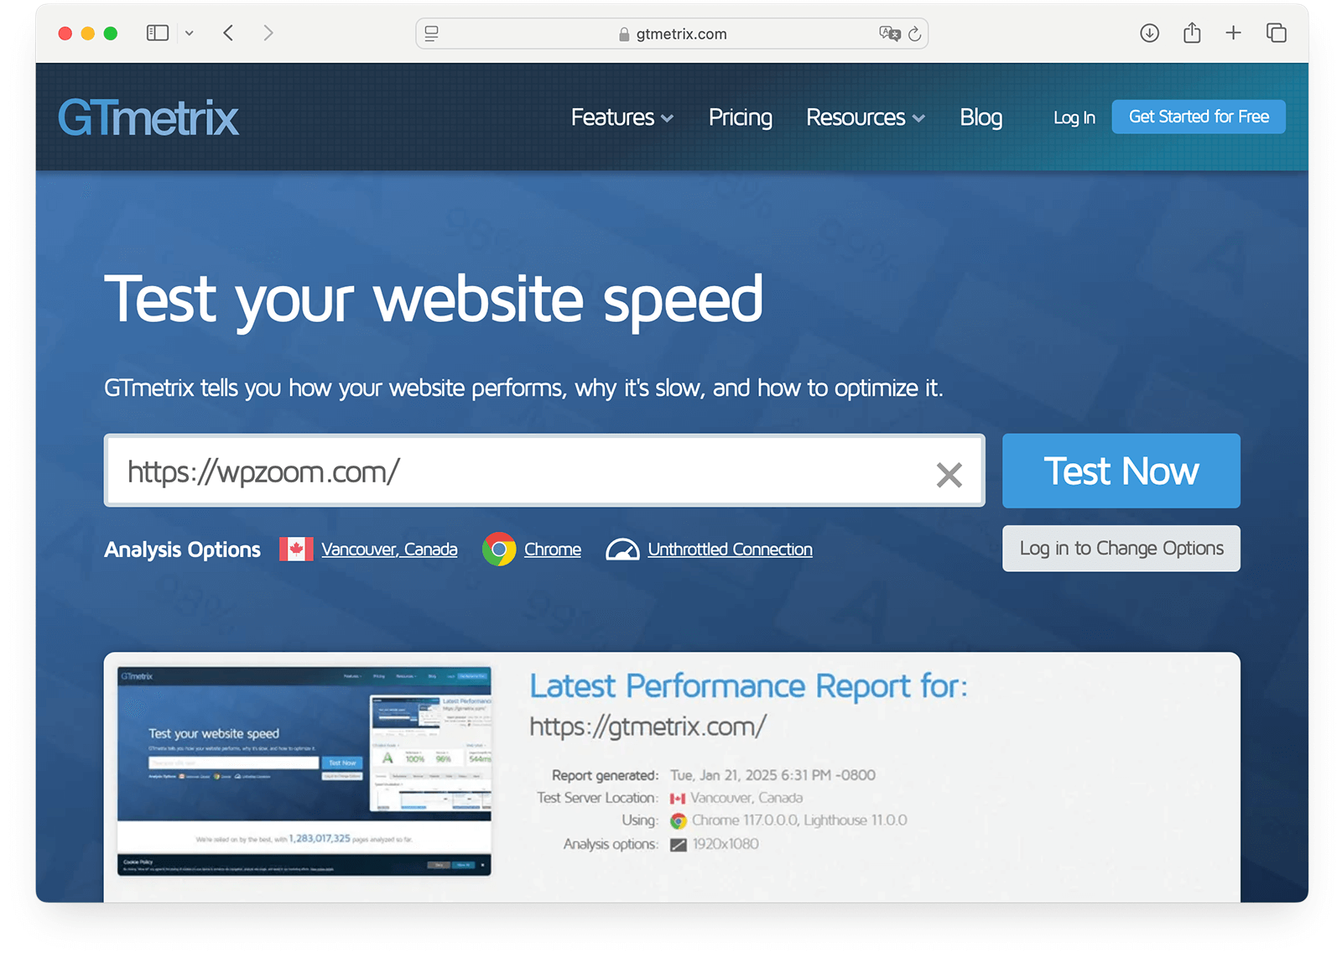Click Chrome 117.0.0.0, Lighthouse 11.0.0 text
The image size is (1342, 953).
(x=799, y=820)
